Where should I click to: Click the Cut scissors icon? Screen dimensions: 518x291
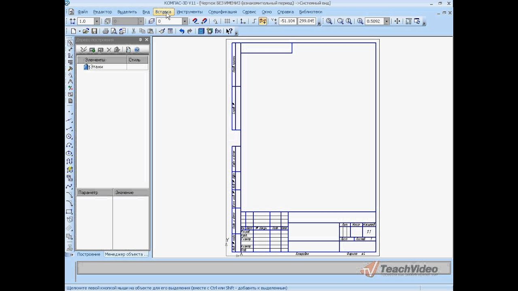click(134, 31)
